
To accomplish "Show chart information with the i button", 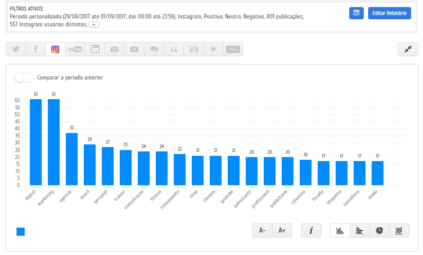I will (x=311, y=230).
